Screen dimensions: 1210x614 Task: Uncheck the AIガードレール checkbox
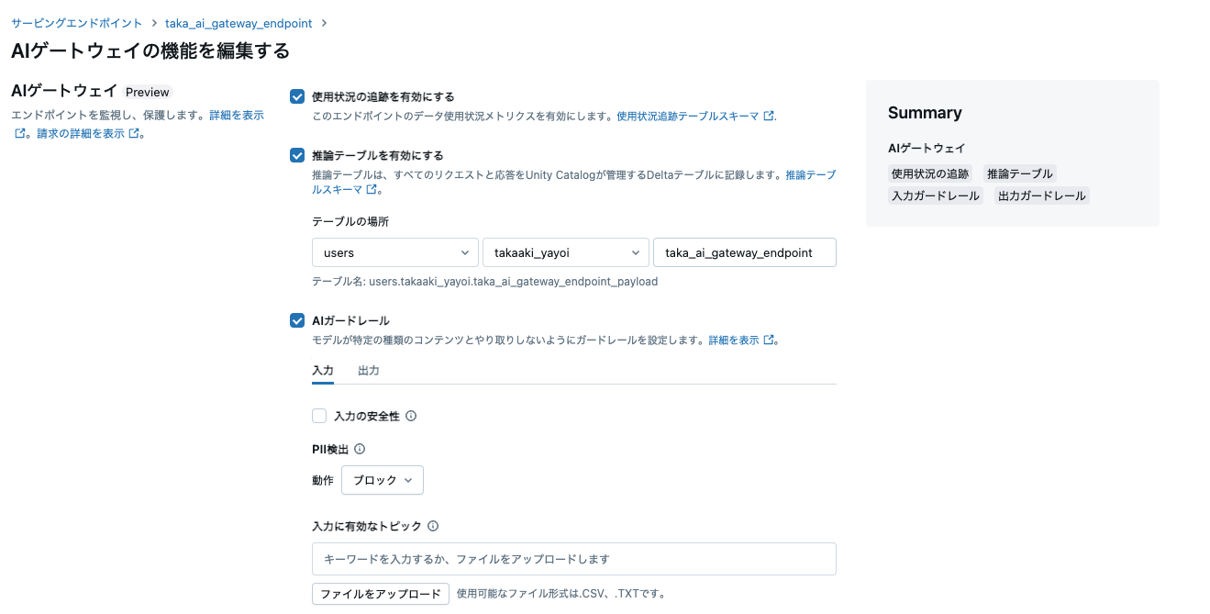point(297,320)
